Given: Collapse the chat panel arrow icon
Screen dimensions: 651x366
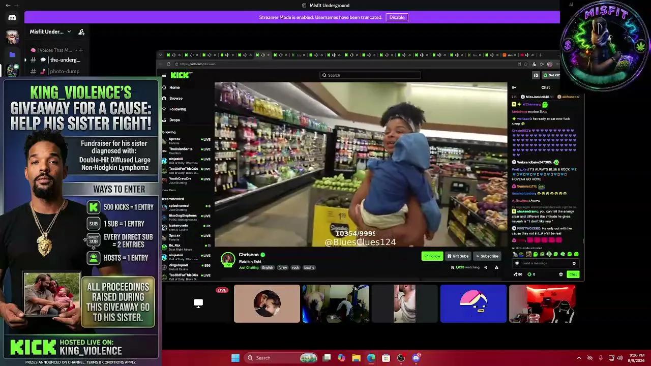Looking at the screenshot, I should [x=514, y=87].
